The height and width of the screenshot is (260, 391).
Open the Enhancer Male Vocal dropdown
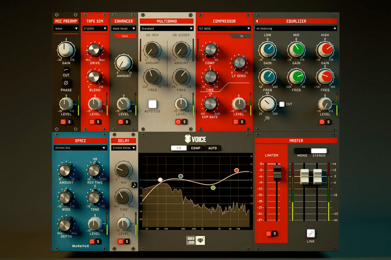(123, 29)
